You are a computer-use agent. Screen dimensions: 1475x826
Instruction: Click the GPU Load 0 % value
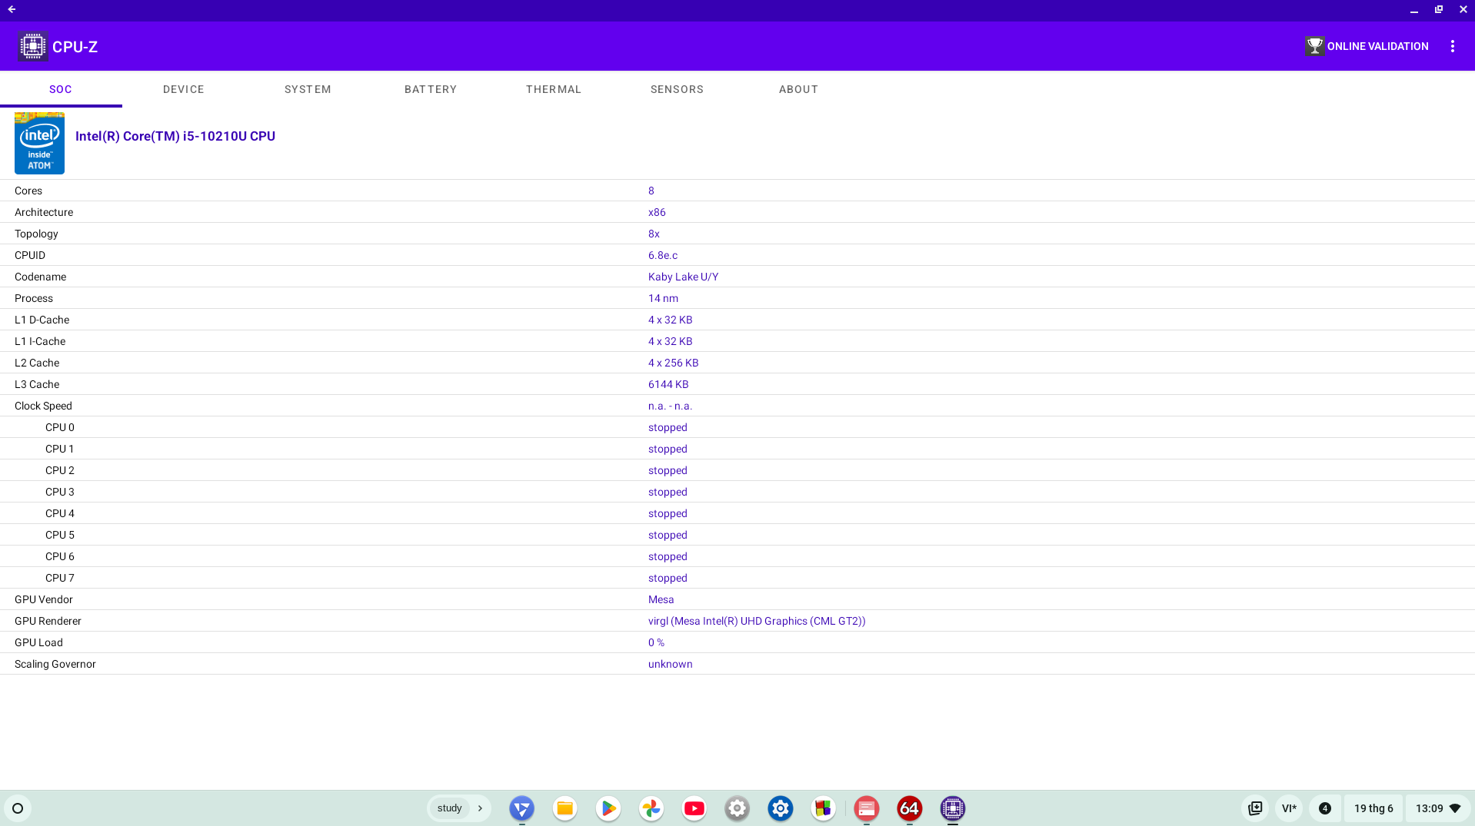656,642
